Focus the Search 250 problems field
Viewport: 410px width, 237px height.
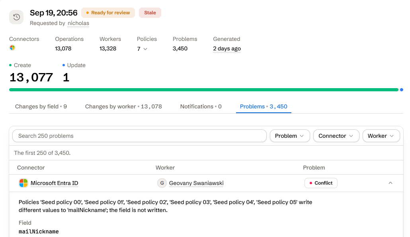pyautogui.click(x=139, y=136)
